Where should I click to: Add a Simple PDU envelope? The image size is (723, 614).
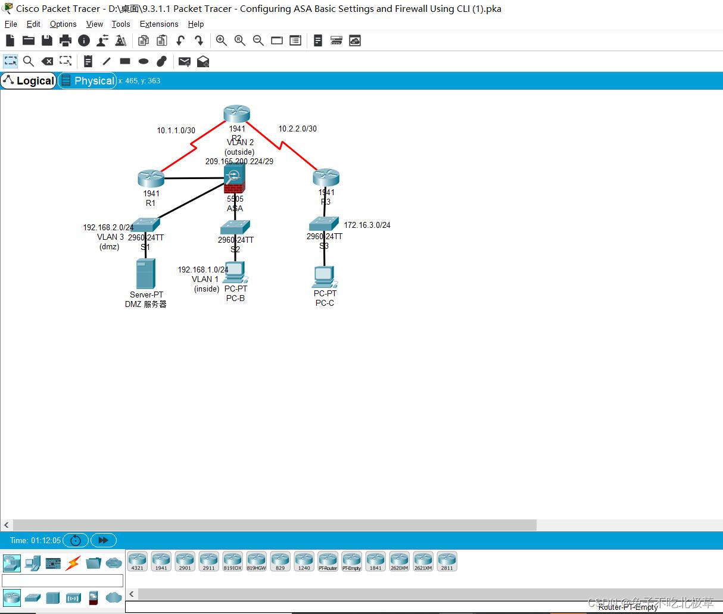(x=185, y=61)
